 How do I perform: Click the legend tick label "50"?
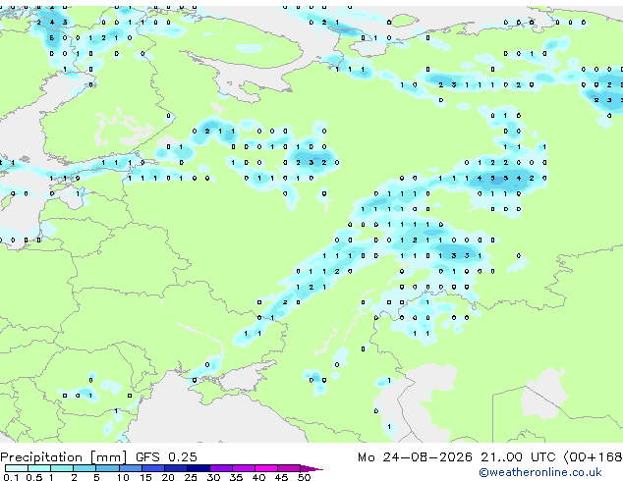click(x=305, y=477)
